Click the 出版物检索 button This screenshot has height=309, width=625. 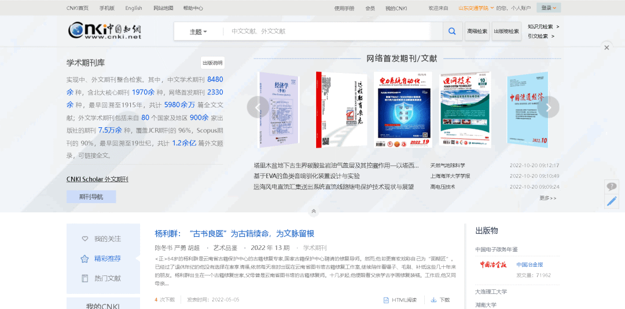[x=506, y=31]
